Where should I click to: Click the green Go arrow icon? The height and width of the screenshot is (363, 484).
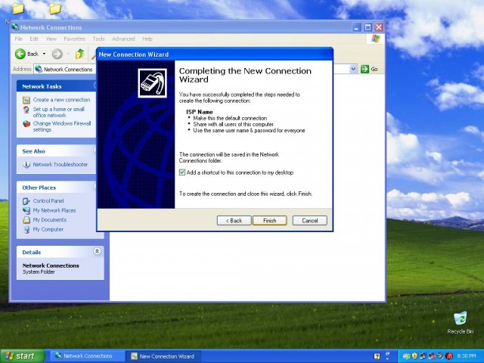coord(365,69)
